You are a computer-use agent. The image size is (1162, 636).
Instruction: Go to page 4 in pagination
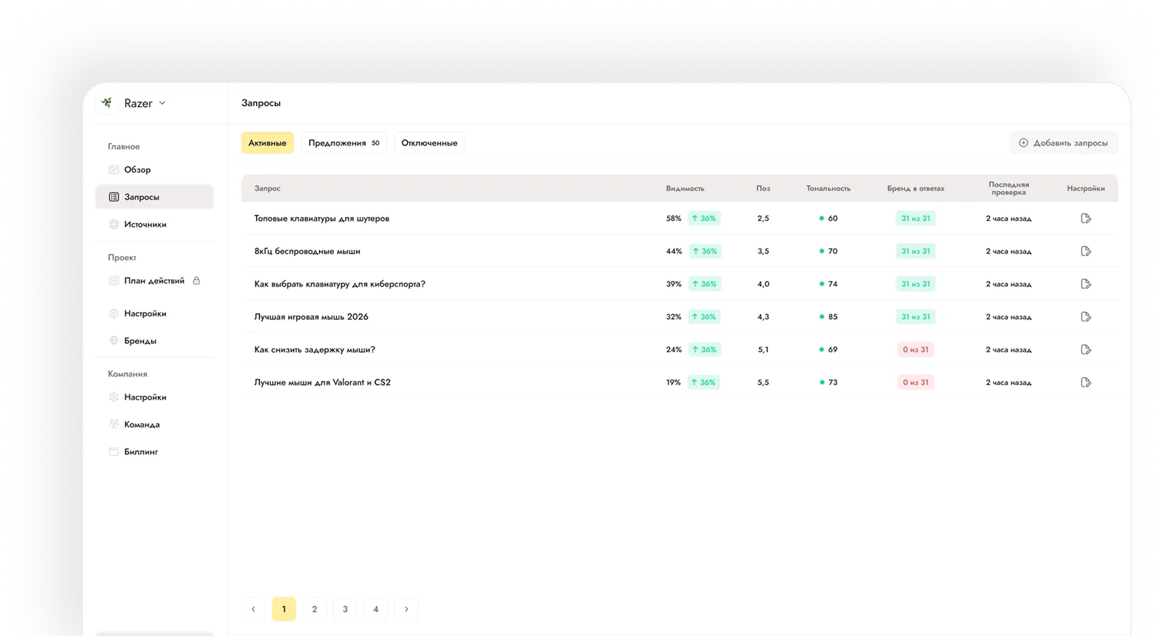(375, 609)
